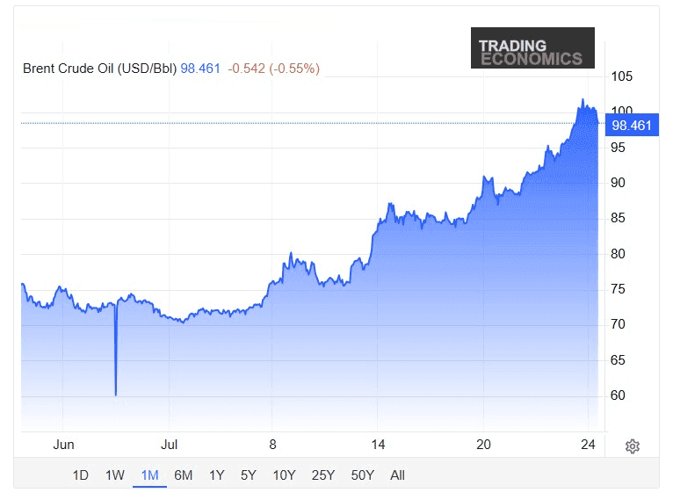673x500 pixels.
Task: Click the Trading Economics logo
Action: [532, 48]
